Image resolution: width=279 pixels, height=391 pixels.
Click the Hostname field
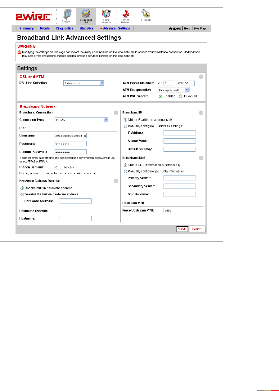click(x=75, y=219)
